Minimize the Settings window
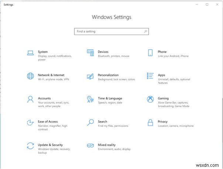The height and width of the screenshot is (169, 223). (197, 4)
